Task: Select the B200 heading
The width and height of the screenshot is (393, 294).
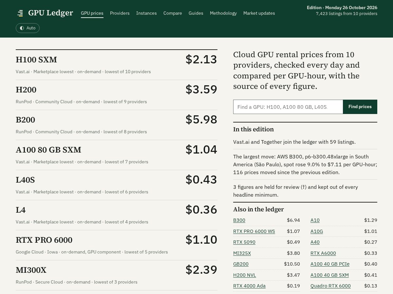Action: (x=25, y=120)
